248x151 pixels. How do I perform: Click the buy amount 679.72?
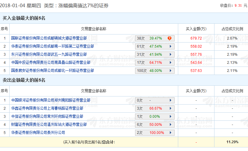[196, 38]
